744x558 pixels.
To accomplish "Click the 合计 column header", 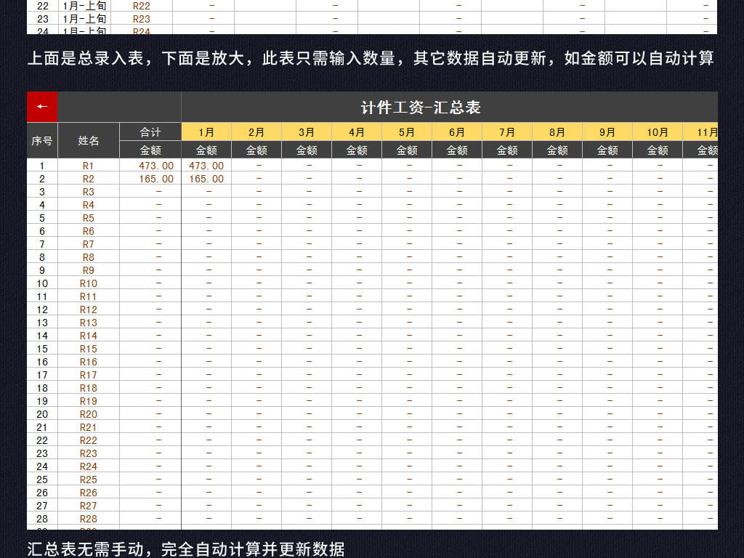I will click(x=150, y=132).
